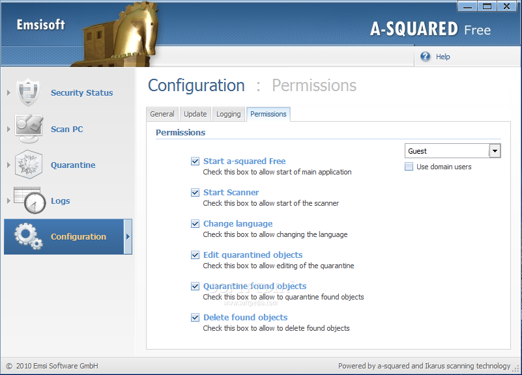Click the Emsisoft brand name

click(x=41, y=25)
